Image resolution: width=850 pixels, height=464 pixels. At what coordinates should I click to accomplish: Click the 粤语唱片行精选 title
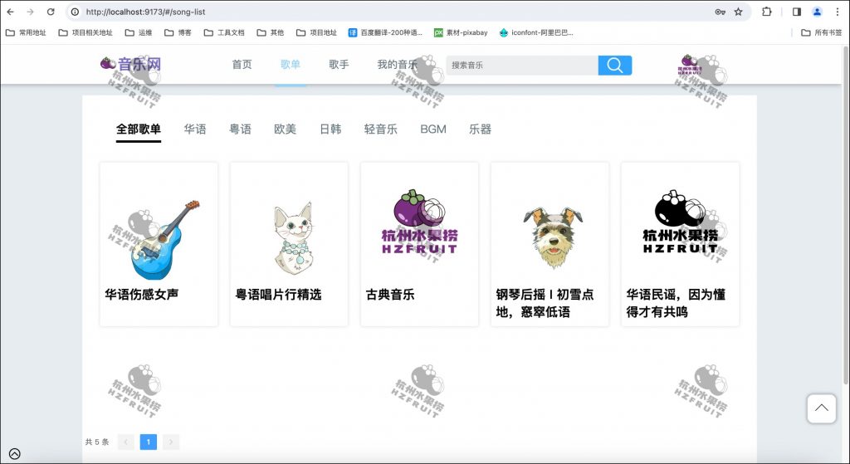pos(278,295)
